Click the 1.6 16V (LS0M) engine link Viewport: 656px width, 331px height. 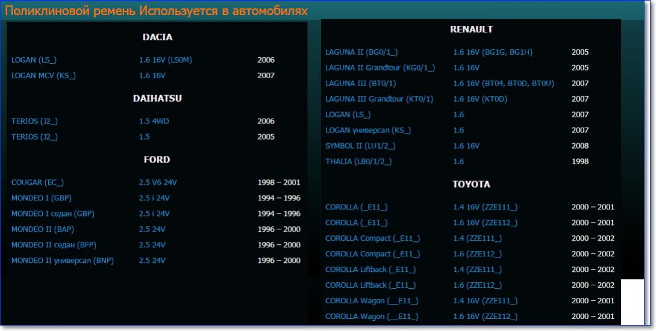[165, 60]
